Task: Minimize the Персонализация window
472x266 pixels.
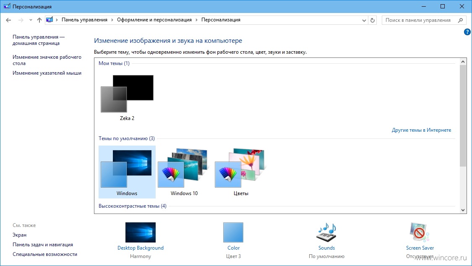Action: click(423, 6)
